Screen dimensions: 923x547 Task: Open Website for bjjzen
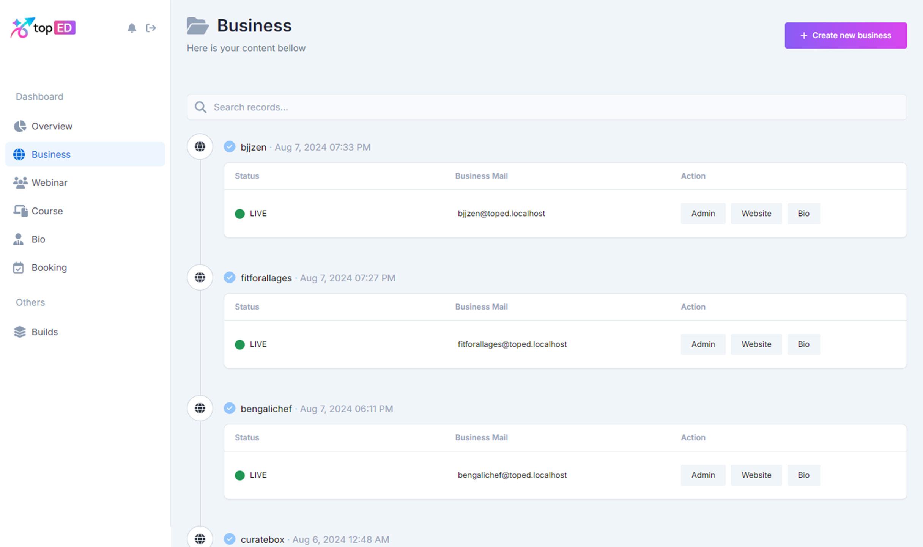point(756,214)
